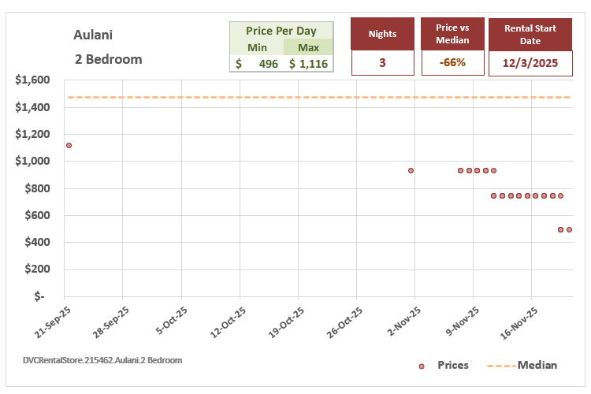Click the Nights value cell showing 3
Screen dimensions: 591x394
pos(382,63)
